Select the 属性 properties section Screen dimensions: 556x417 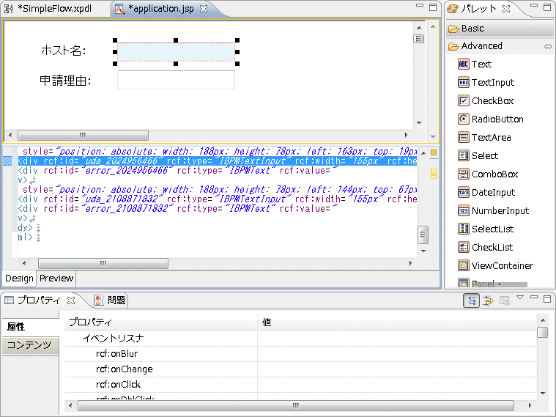(x=31, y=327)
